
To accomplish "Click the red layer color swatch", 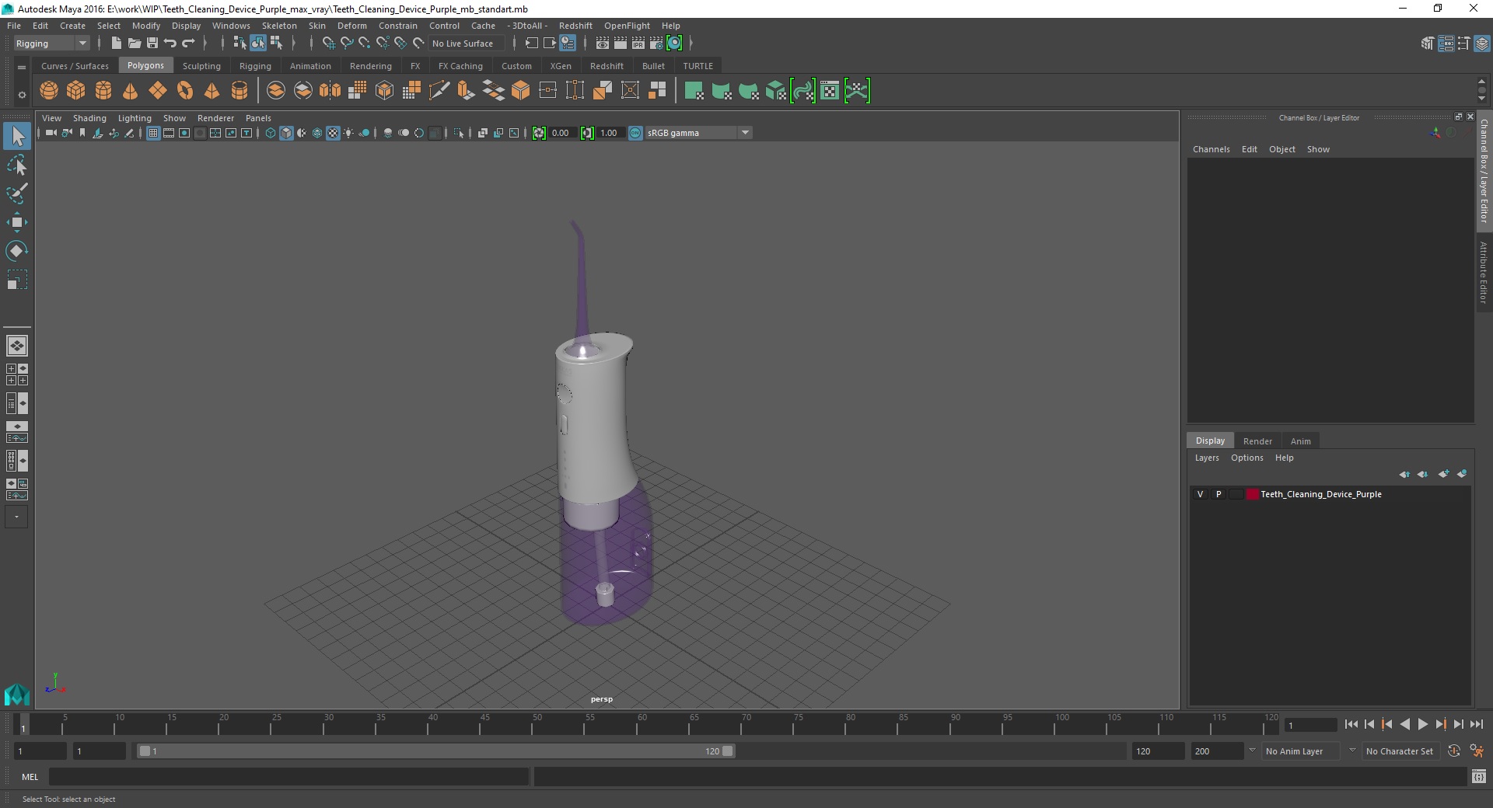I will pos(1252,494).
